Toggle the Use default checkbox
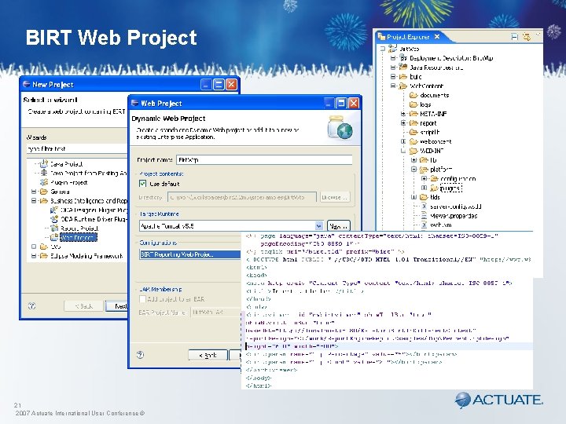This screenshot has width=566, height=424. pos(142,184)
